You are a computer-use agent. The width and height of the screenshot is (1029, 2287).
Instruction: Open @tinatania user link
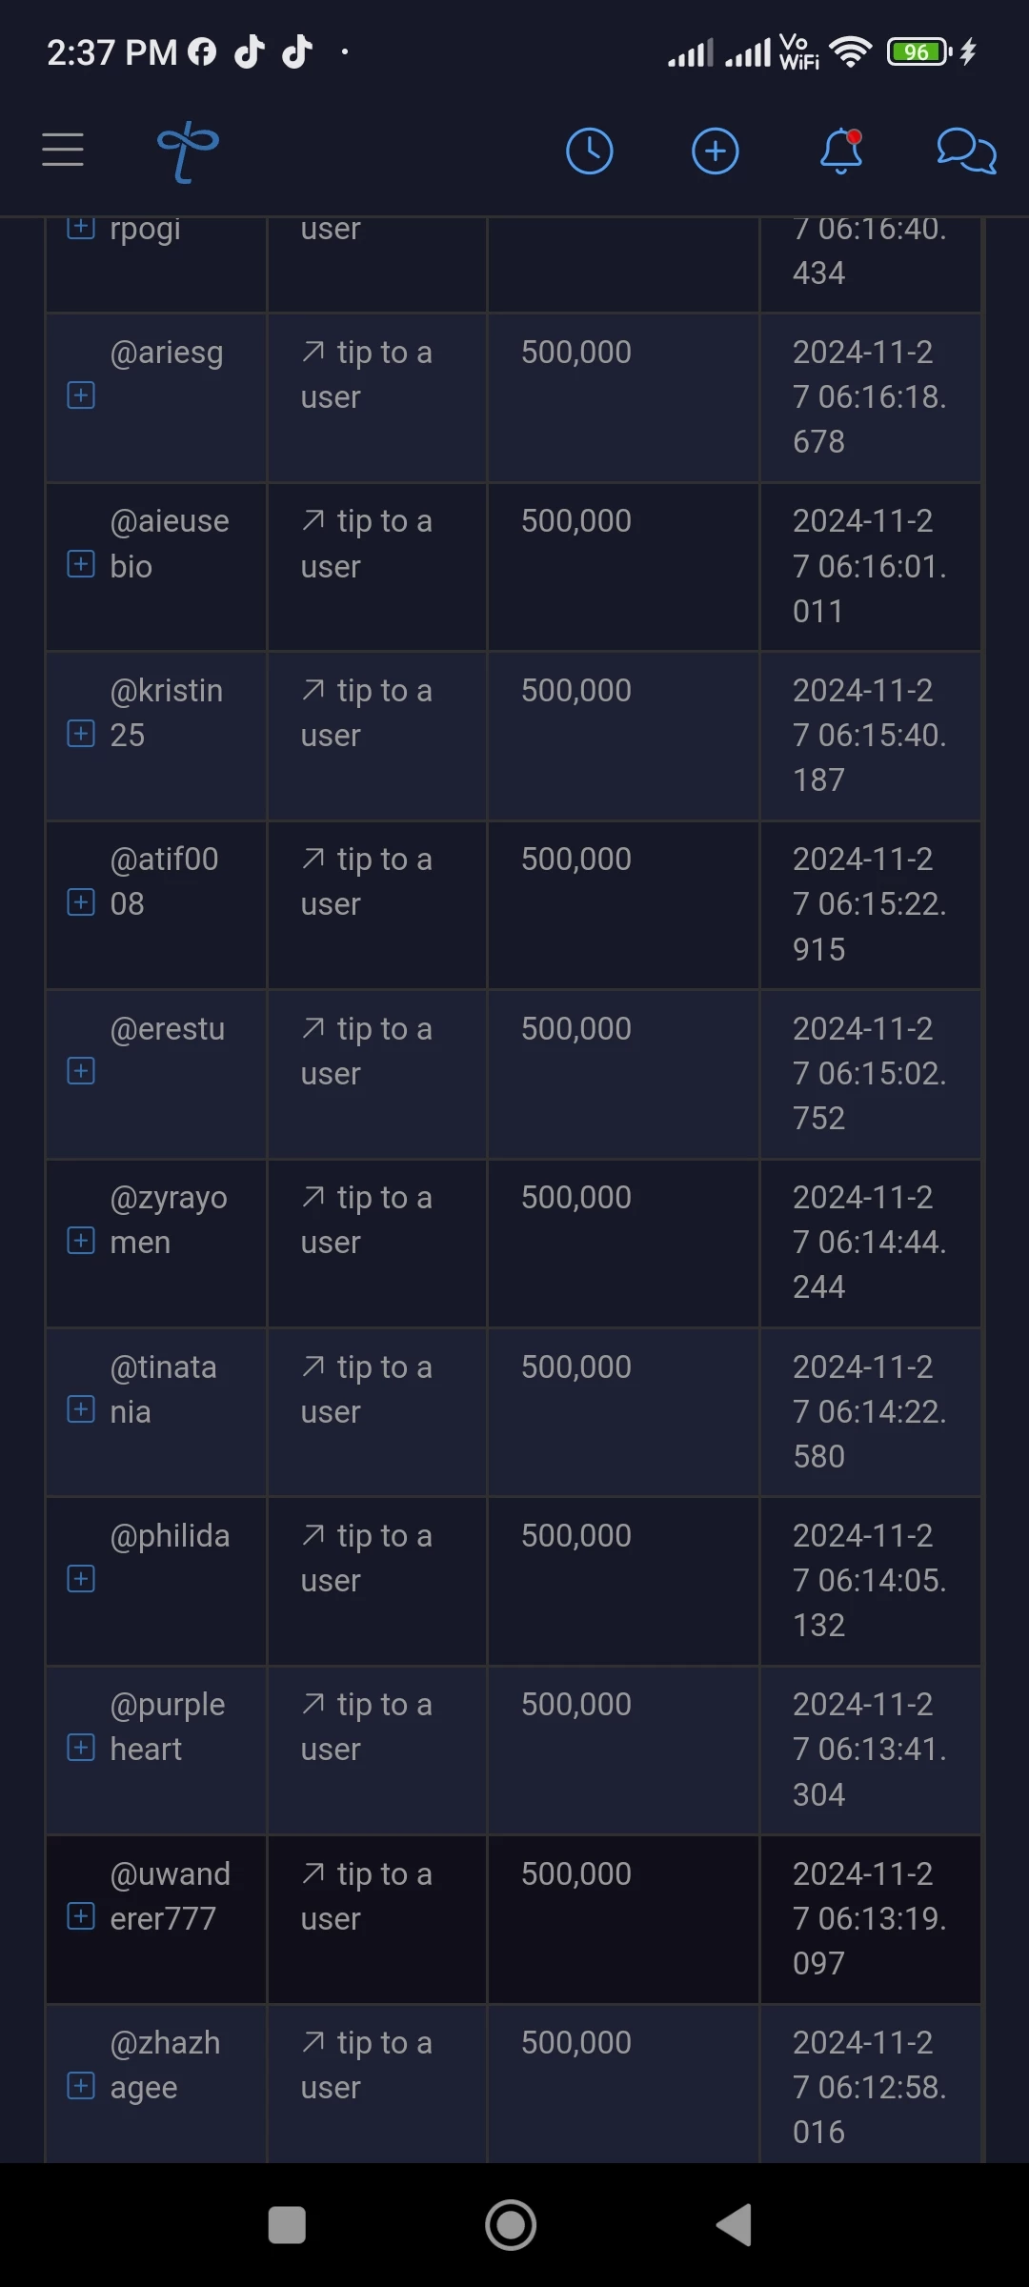tap(163, 1389)
